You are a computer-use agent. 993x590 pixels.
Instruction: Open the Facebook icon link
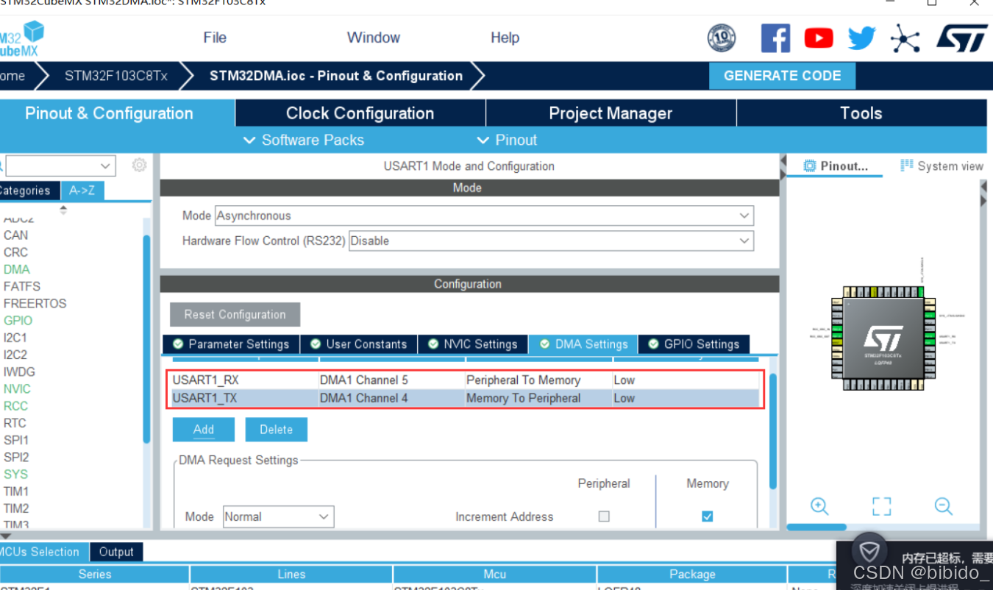click(775, 38)
